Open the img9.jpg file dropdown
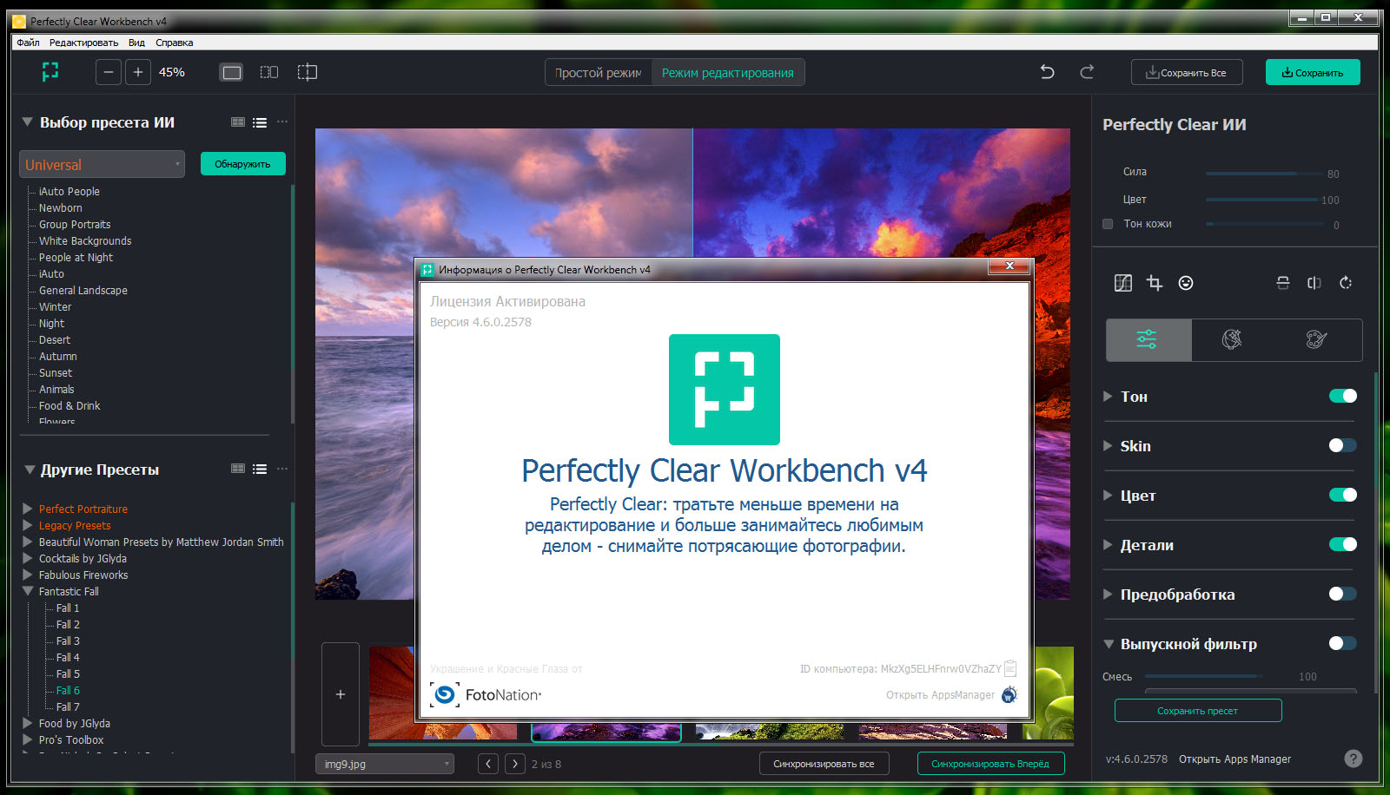 click(x=385, y=764)
